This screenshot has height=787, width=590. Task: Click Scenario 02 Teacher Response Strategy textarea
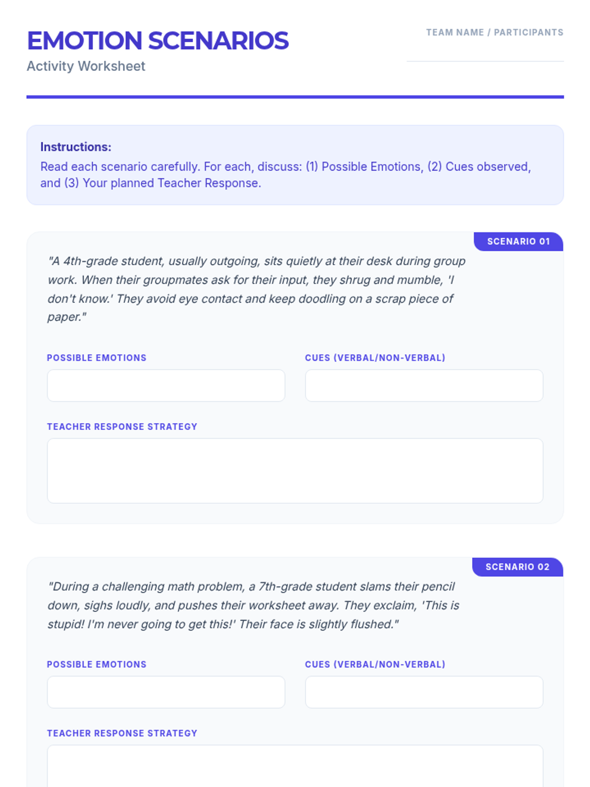point(295,767)
